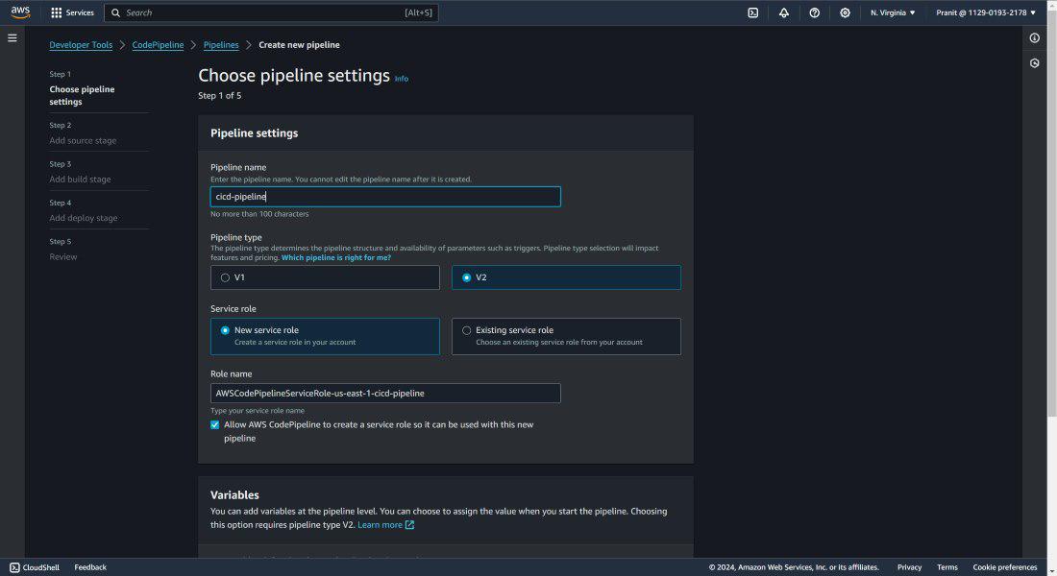
Task: Click the top Search bar
Action: point(271,12)
